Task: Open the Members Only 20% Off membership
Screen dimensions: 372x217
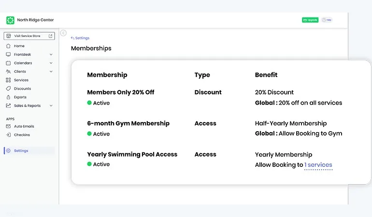Action: point(120,92)
